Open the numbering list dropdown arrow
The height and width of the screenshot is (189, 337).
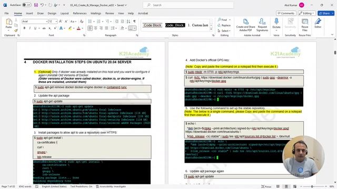point(103,22)
